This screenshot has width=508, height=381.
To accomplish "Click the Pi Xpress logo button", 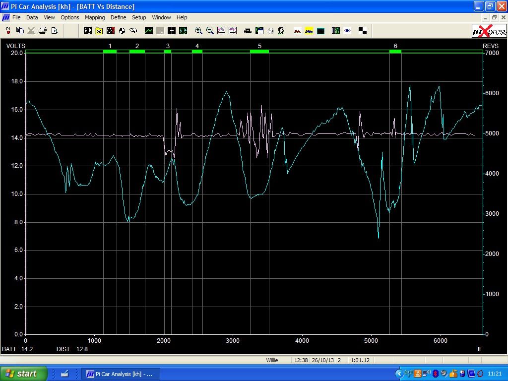I will [x=489, y=31].
